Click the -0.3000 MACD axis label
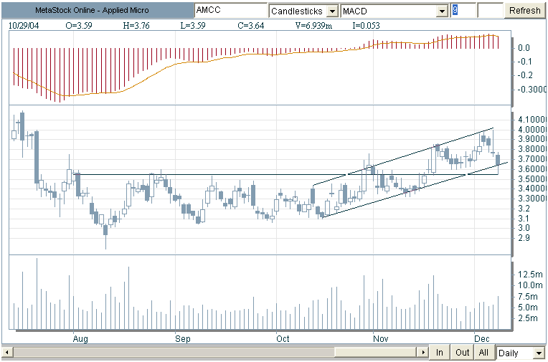This screenshot has height=362, width=548. pyautogui.click(x=532, y=90)
